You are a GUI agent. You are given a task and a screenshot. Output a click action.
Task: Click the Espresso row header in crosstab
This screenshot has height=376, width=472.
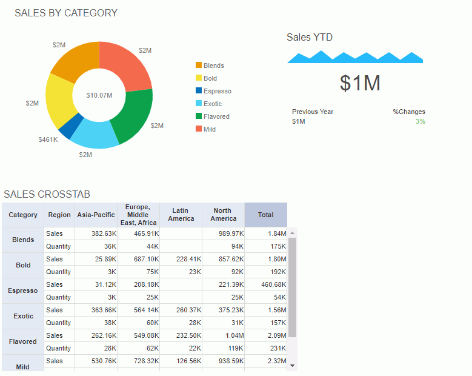pos(23,291)
